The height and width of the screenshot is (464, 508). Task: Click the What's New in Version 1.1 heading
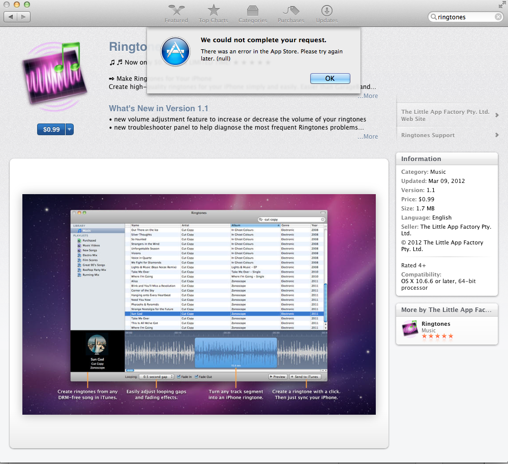pos(159,108)
